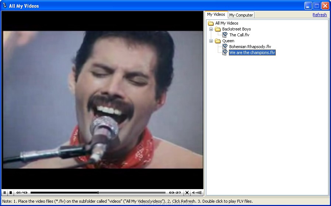Click the total duration 03:27
This screenshot has height=206, width=331.
coord(175,192)
